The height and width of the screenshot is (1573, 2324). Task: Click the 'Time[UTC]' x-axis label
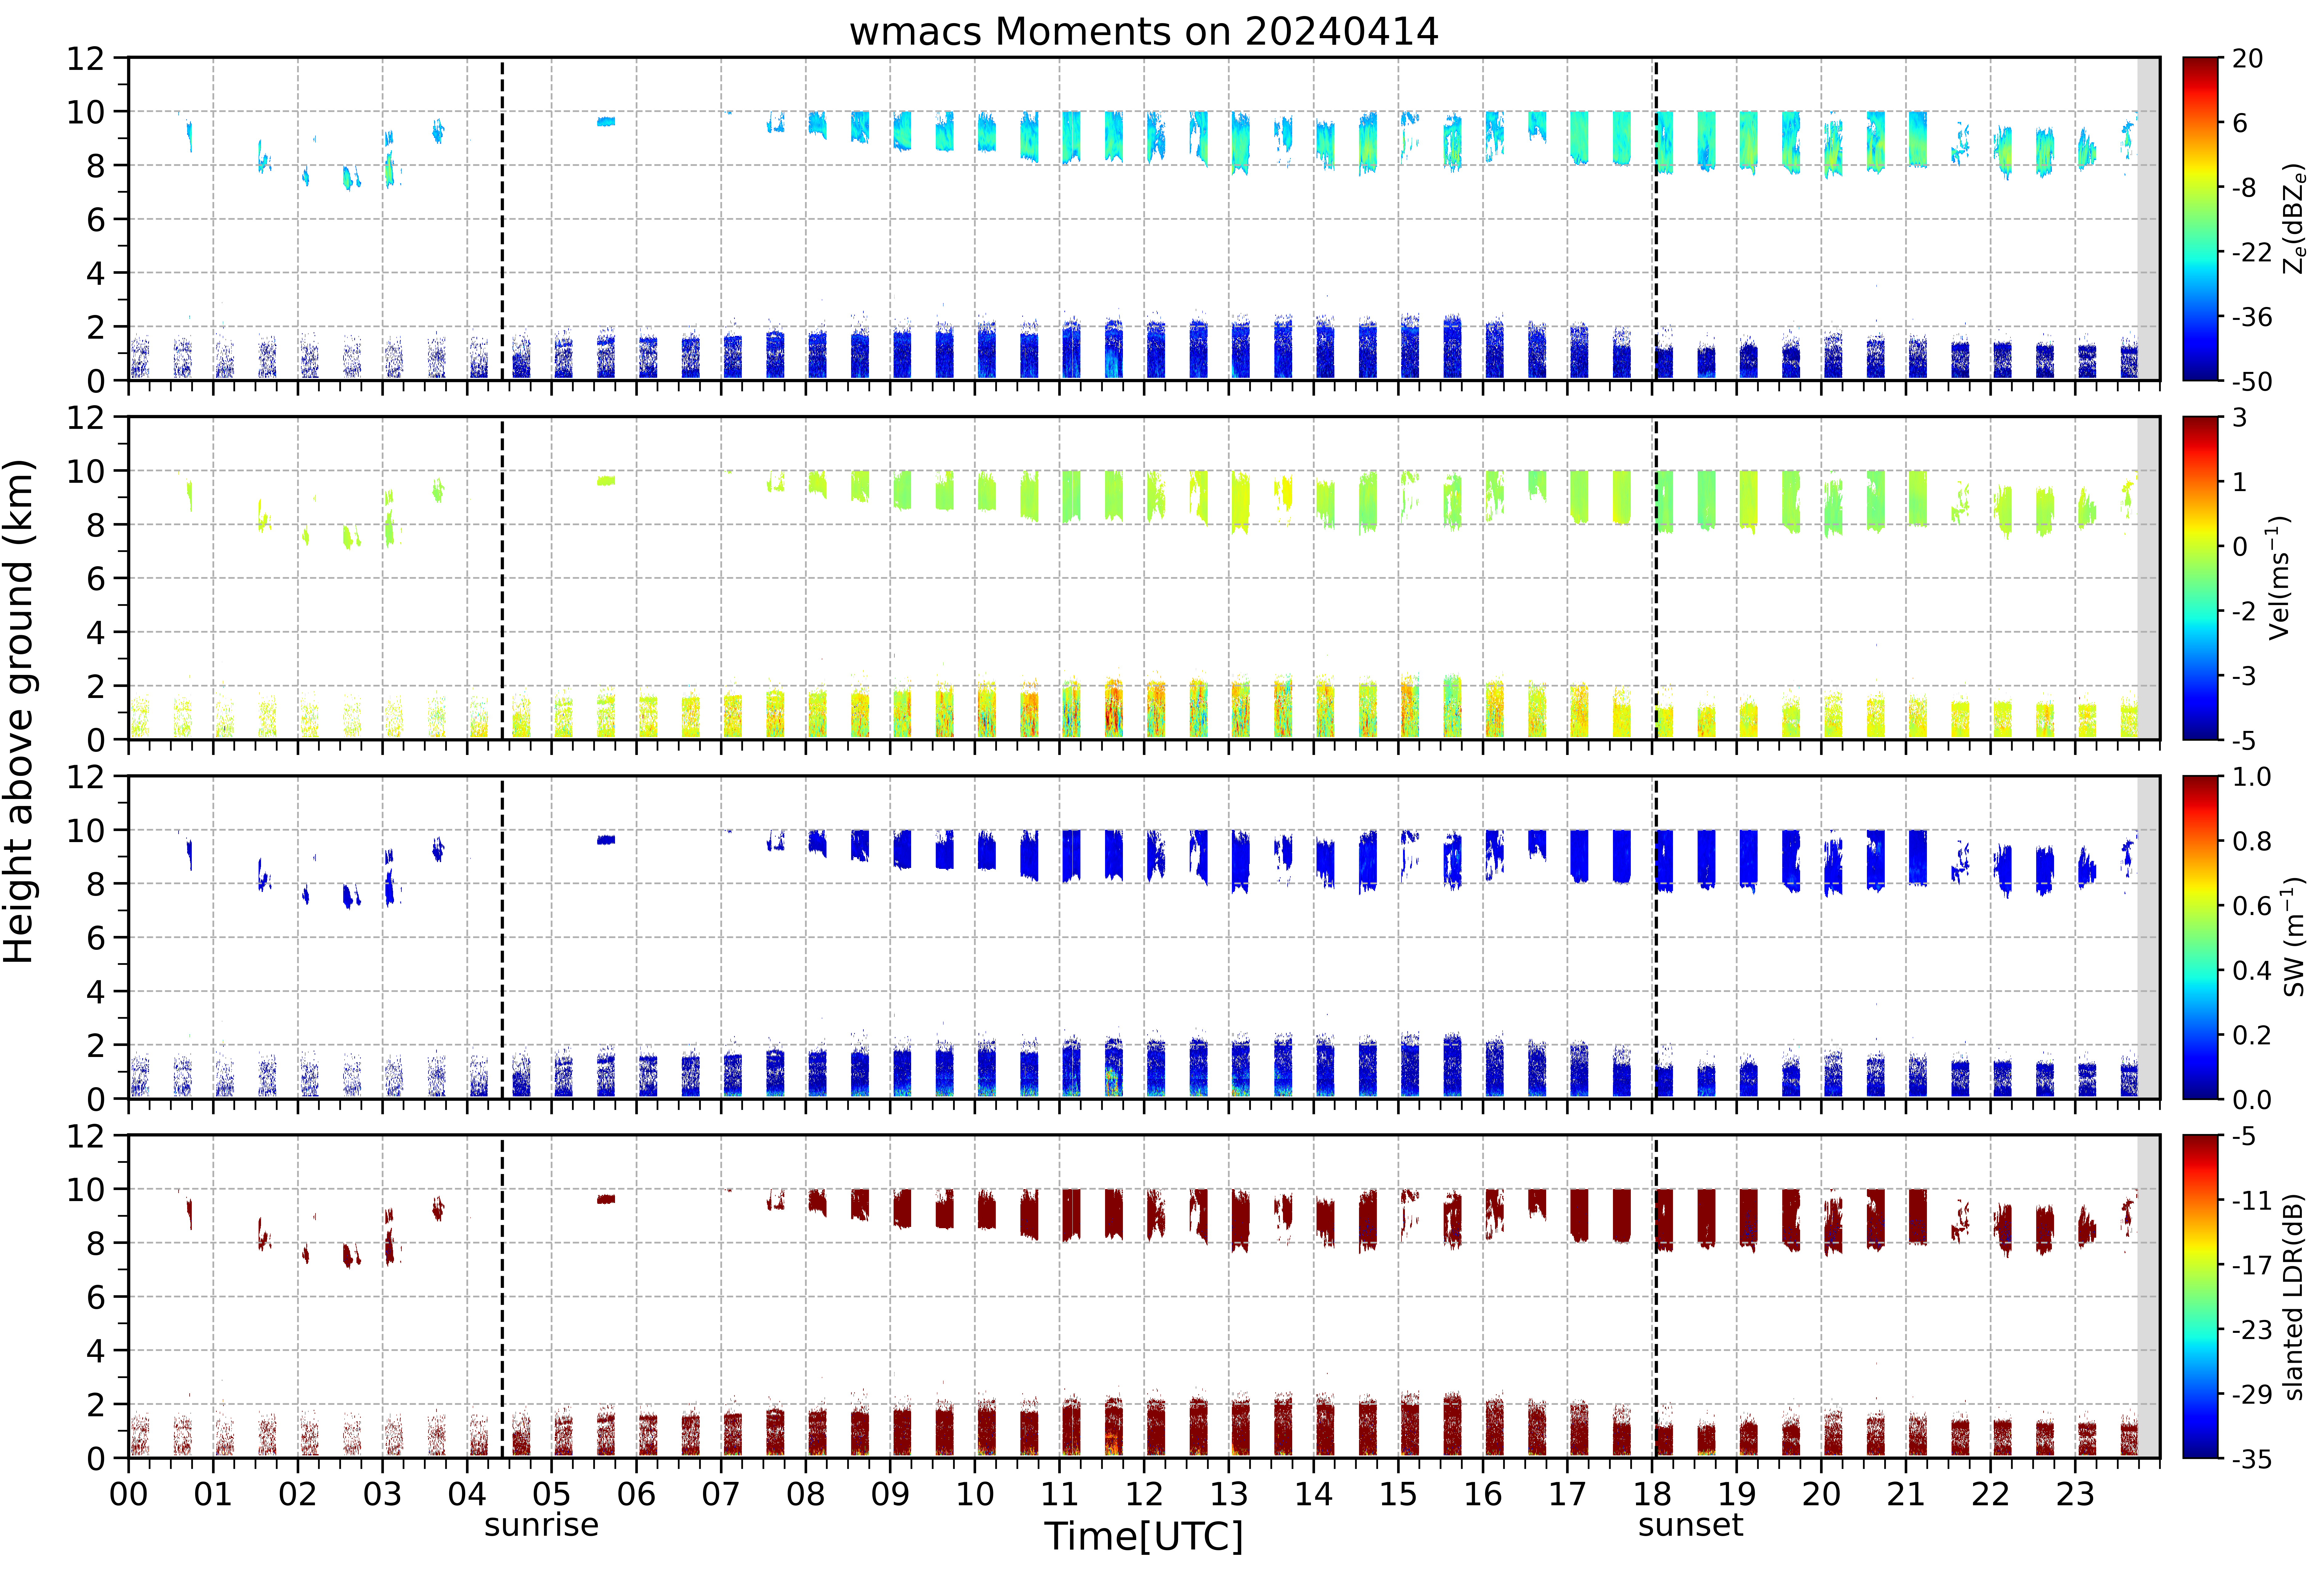1144,1536
